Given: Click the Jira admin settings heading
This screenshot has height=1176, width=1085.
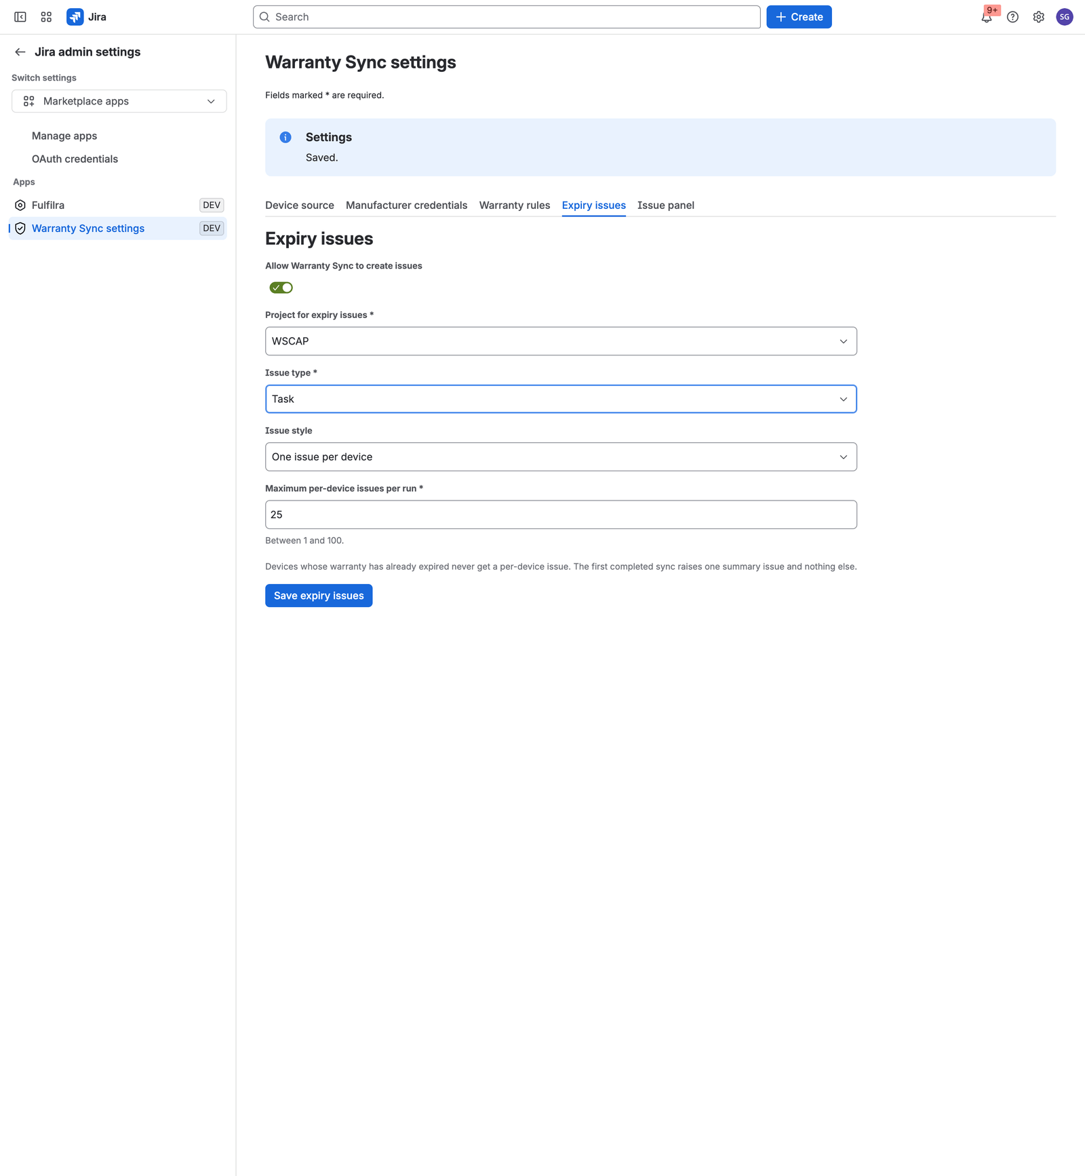Looking at the screenshot, I should [87, 52].
